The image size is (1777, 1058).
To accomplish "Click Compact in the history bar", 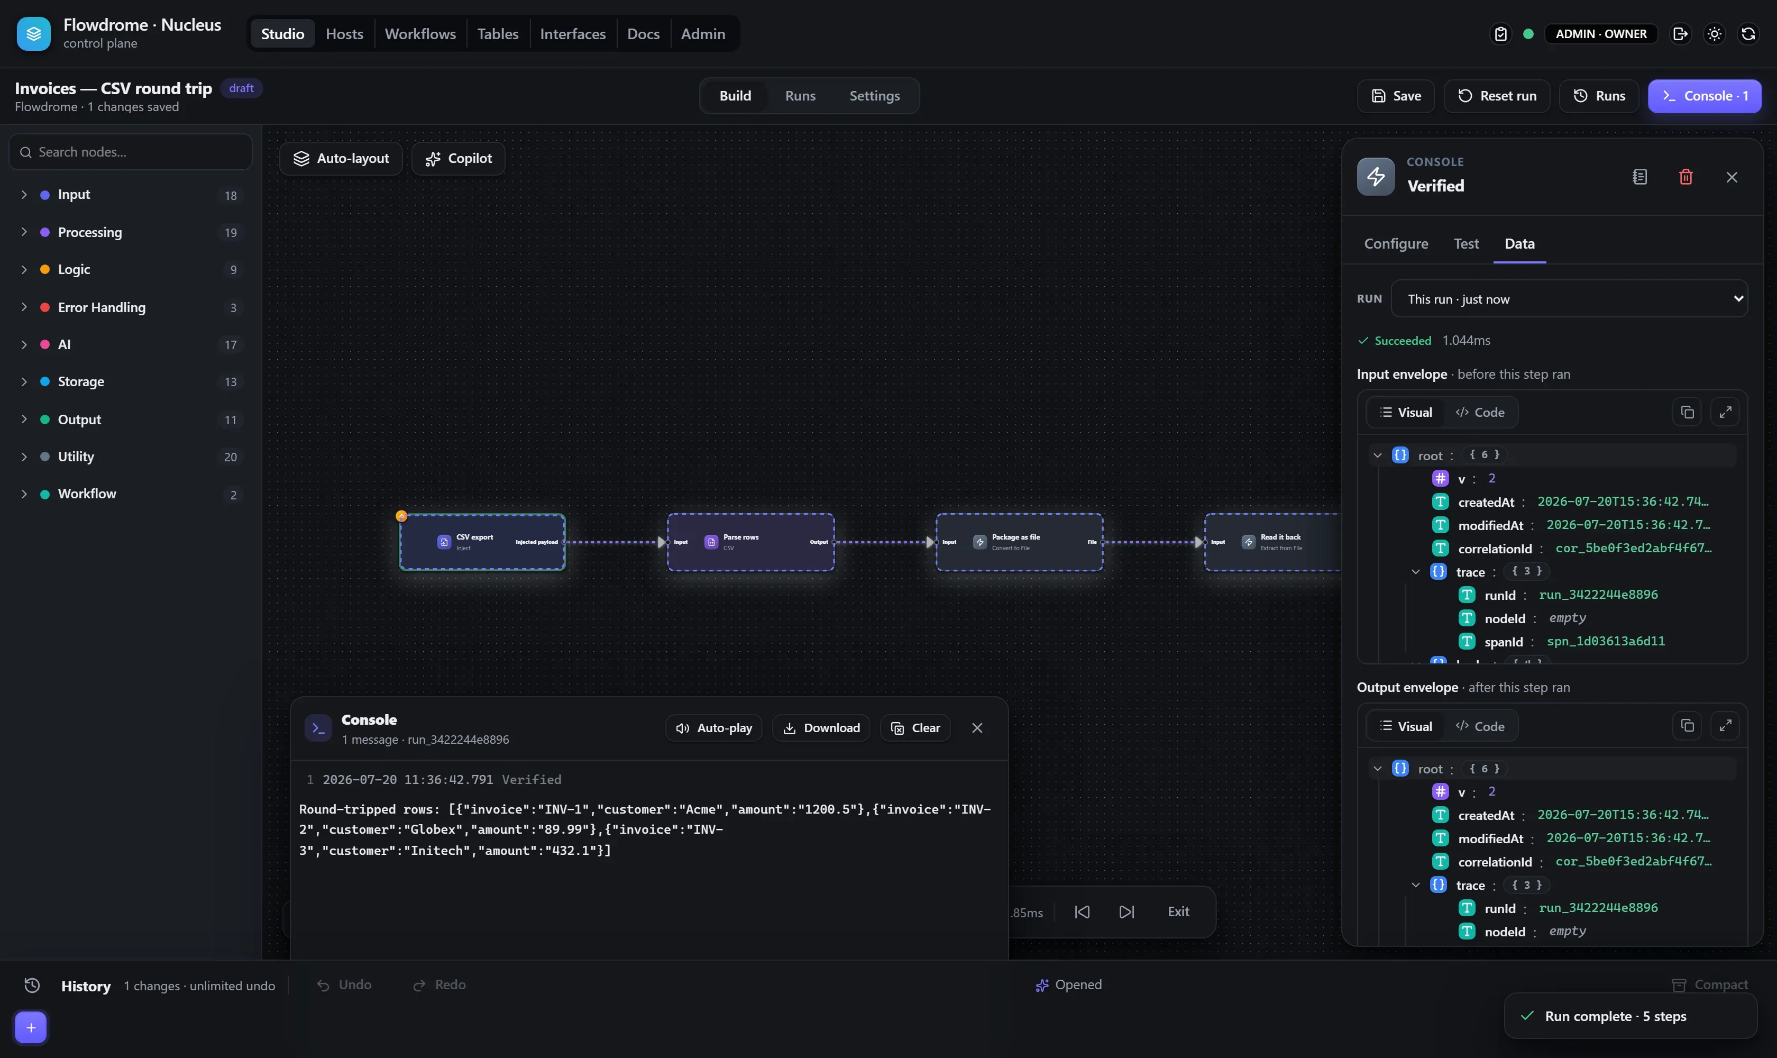I will tap(1709, 984).
